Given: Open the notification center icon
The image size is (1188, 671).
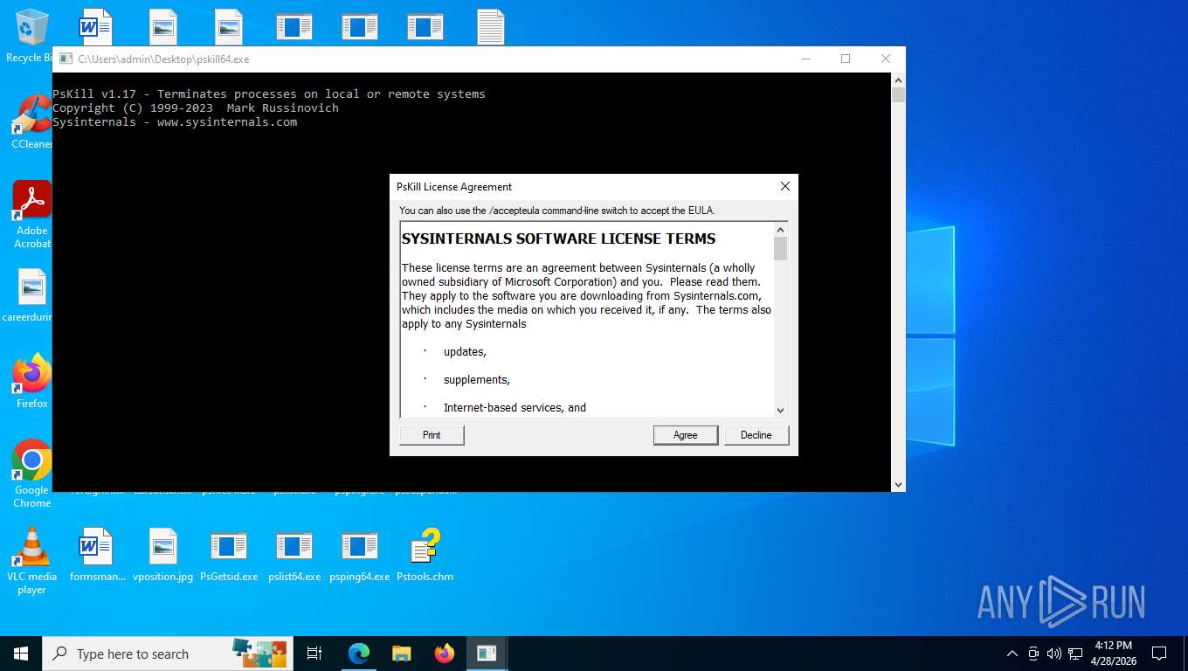Looking at the screenshot, I should (1159, 654).
